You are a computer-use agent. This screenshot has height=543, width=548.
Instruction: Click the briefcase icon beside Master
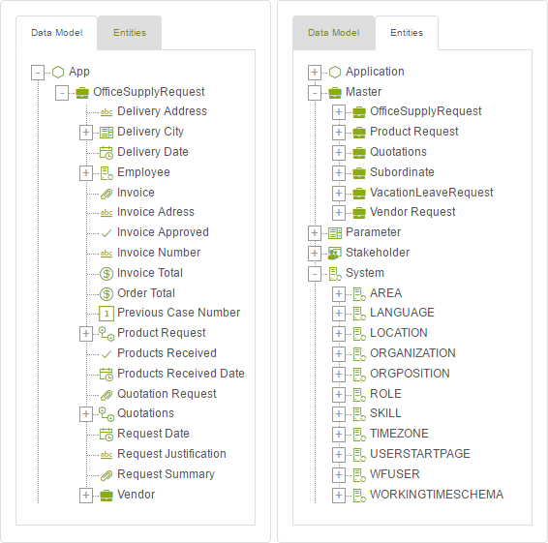(x=335, y=93)
